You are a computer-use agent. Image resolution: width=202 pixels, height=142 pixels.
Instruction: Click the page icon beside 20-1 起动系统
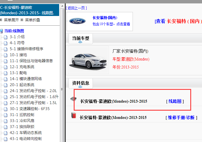pos(5,85)
